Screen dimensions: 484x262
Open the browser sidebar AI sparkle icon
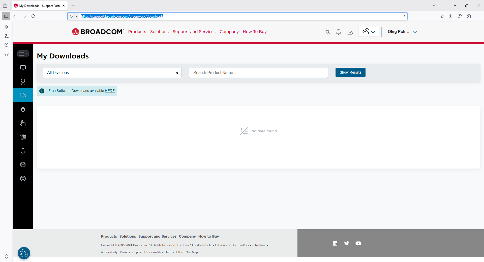7,27
